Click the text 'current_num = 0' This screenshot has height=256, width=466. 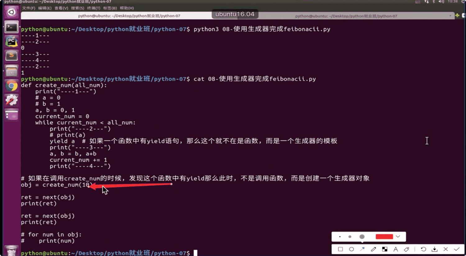coord(62,117)
